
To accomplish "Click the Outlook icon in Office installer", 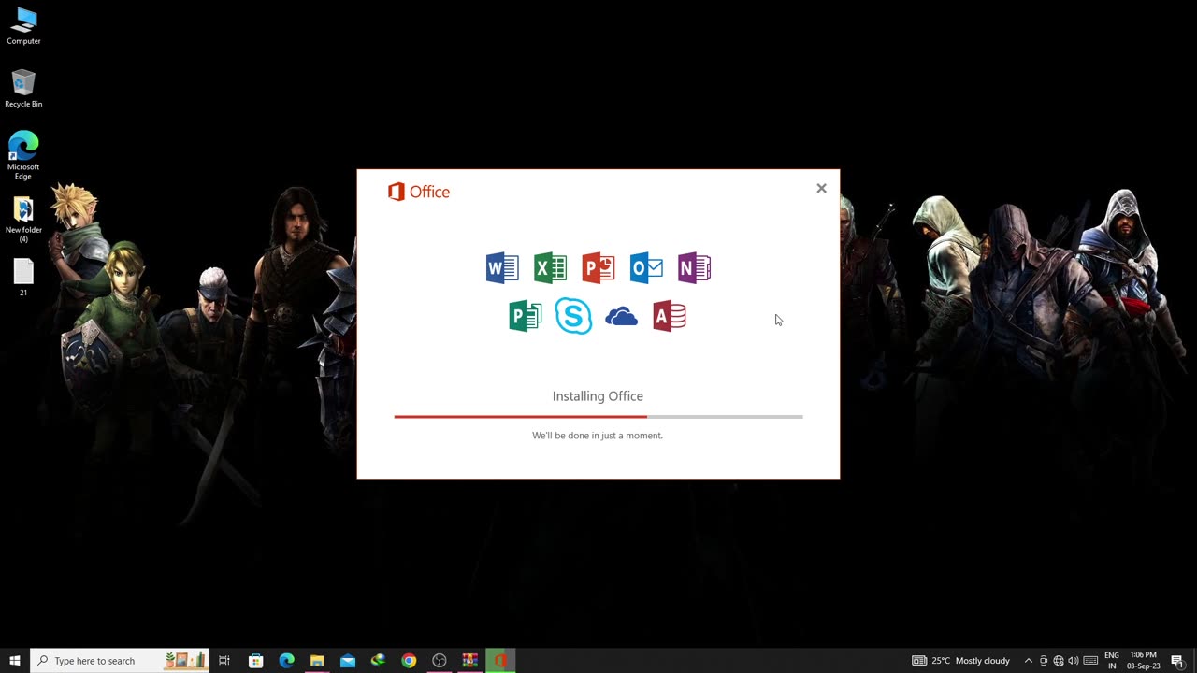I will 646,268.
